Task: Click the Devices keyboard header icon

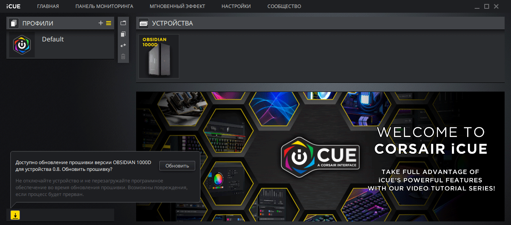Action: (x=144, y=23)
